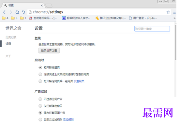Open bookmark folder A
This screenshot has width=179, height=123.
click(x=5, y=18)
